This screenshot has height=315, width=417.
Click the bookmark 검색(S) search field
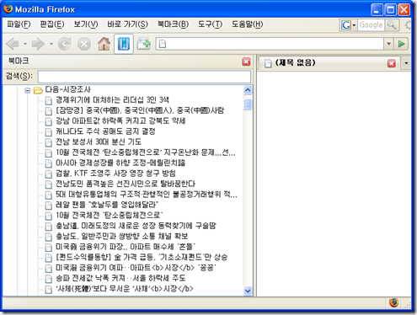144,77
